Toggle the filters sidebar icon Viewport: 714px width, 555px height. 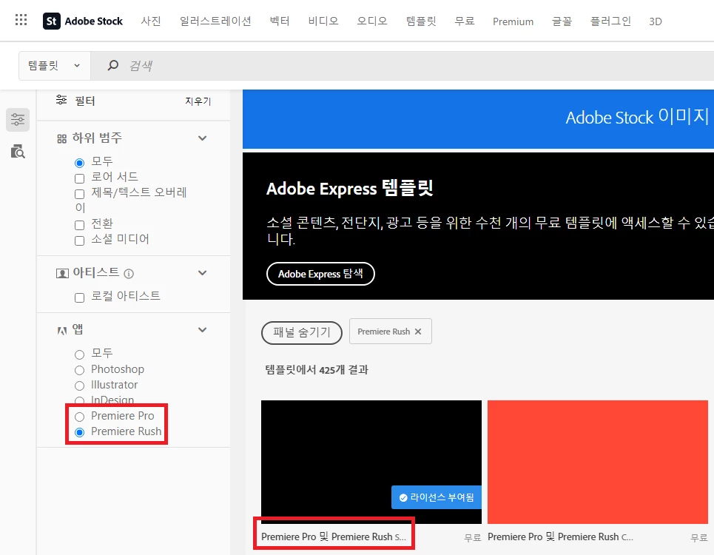click(18, 120)
